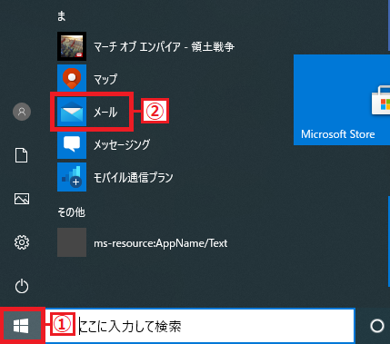Click the マップ app name text
Image resolution: width=390 pixels, height=344 pixels.
coord(105,79)
